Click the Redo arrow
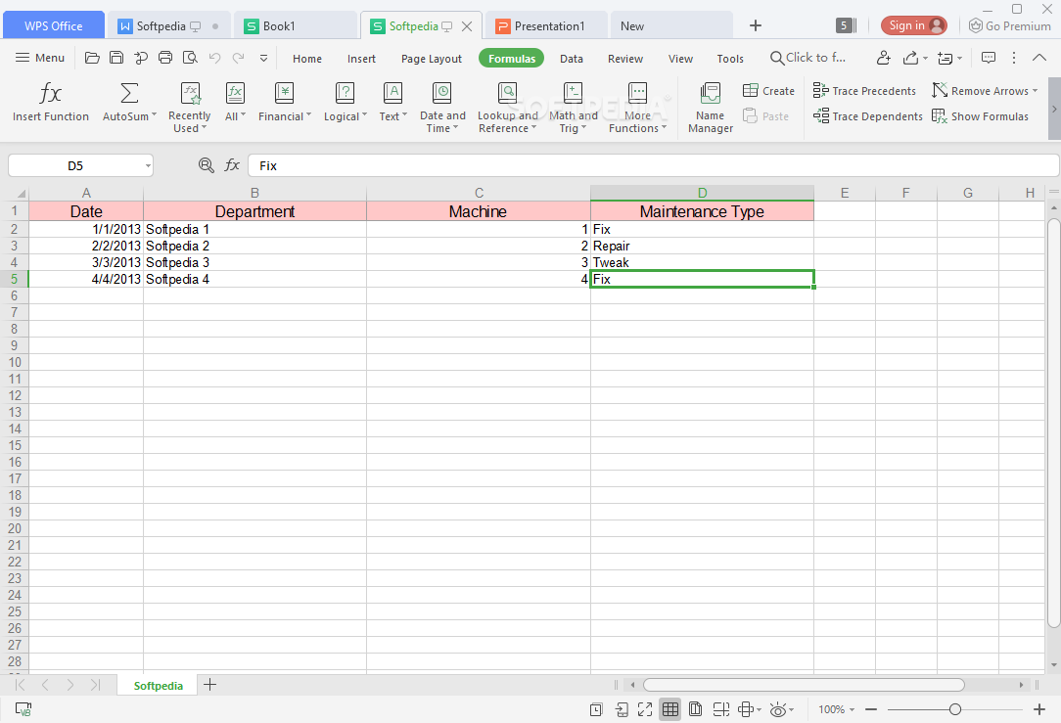1061x723 pixels. [238, 58]
